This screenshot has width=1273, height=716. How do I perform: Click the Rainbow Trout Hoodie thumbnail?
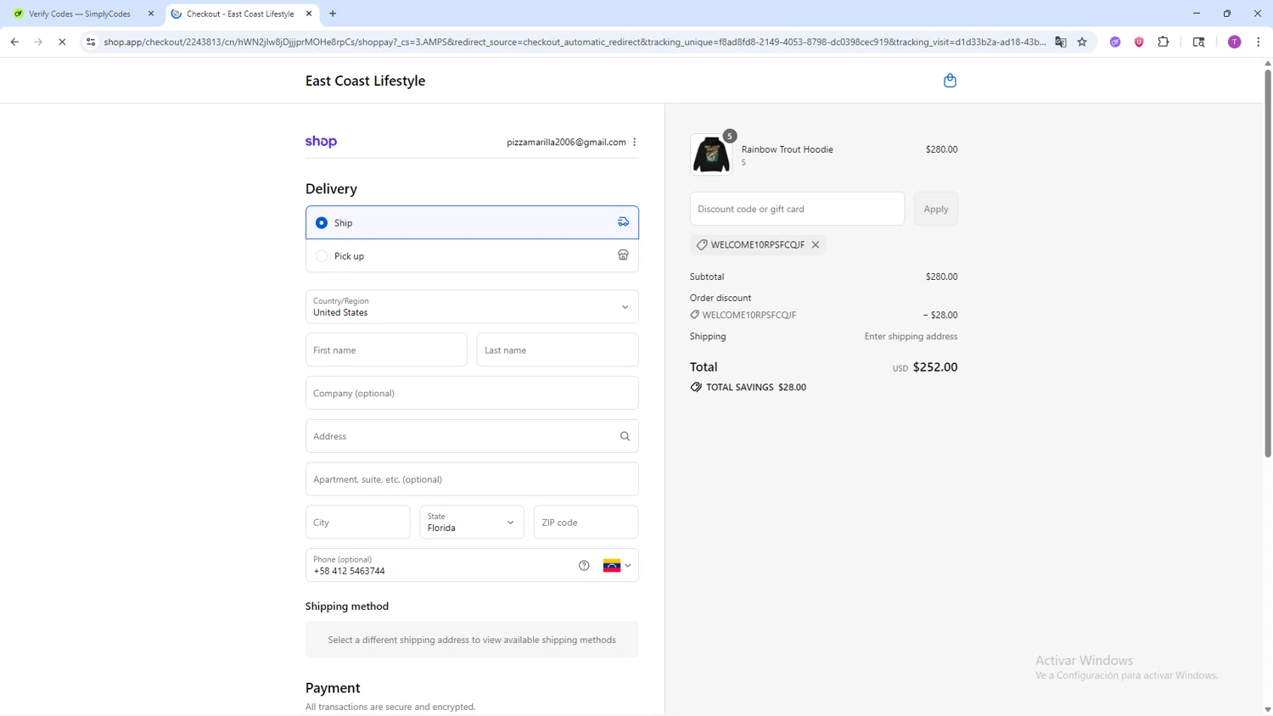tap(711, 154)
